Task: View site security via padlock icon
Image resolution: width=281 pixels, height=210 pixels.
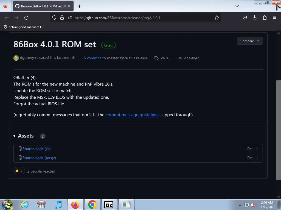Action: (62, 17)
